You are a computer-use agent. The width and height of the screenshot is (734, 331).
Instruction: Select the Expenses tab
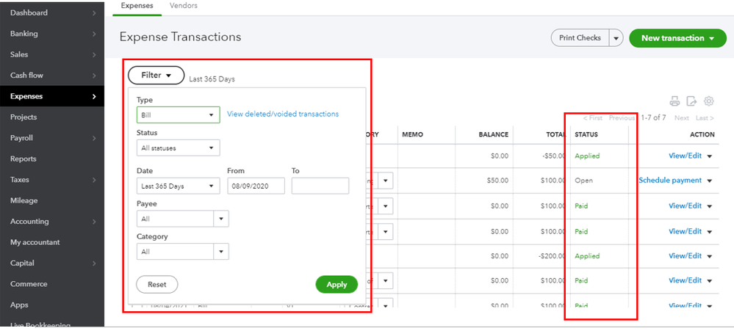(x=137, y=6)
